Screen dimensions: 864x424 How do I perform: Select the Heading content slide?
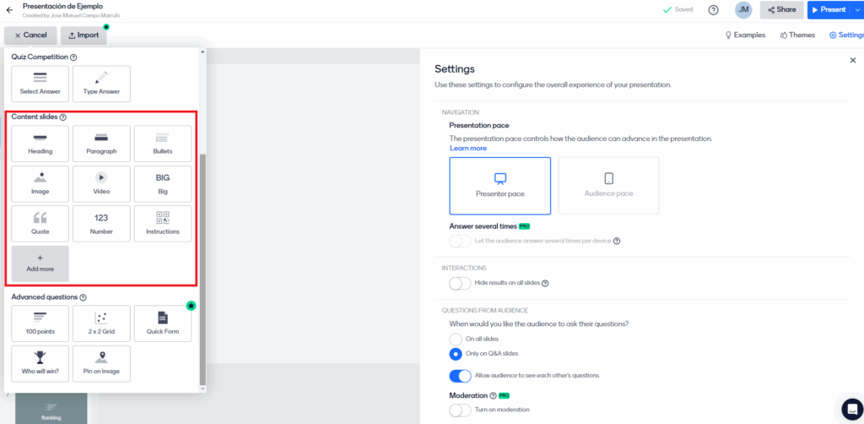click(40, 144)
